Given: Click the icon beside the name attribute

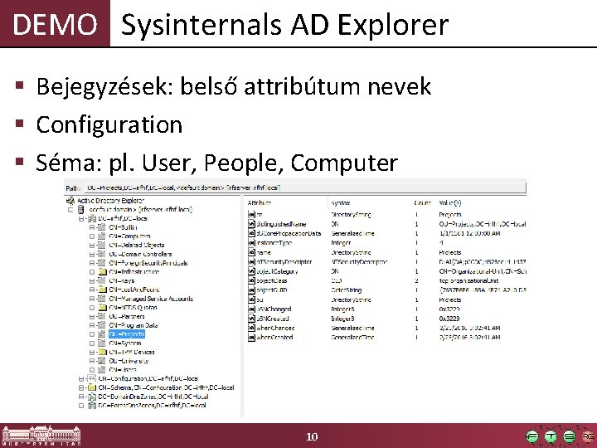Looking at the screenshot, I should coord(251,252).
